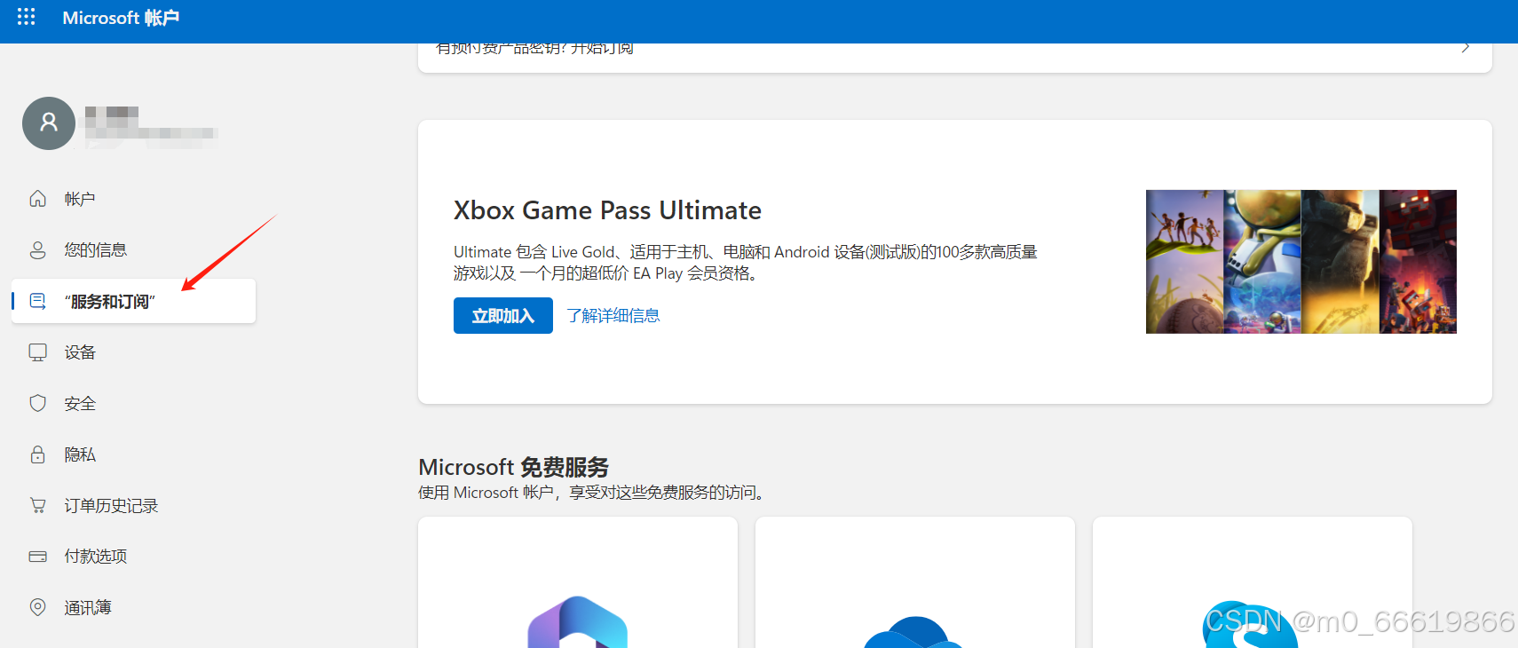
Task: Select “服务和订阅” in the sidebar
Action: [133, 301]
